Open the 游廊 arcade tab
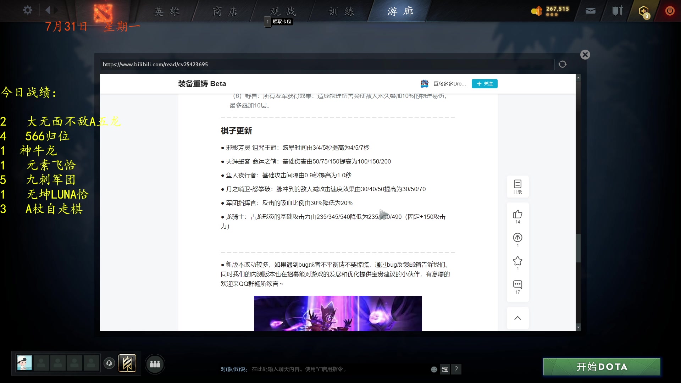 tap(400, 11)
